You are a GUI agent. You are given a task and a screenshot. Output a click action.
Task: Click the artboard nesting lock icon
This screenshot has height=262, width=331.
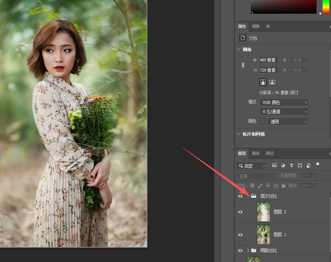tap(276, 186)
